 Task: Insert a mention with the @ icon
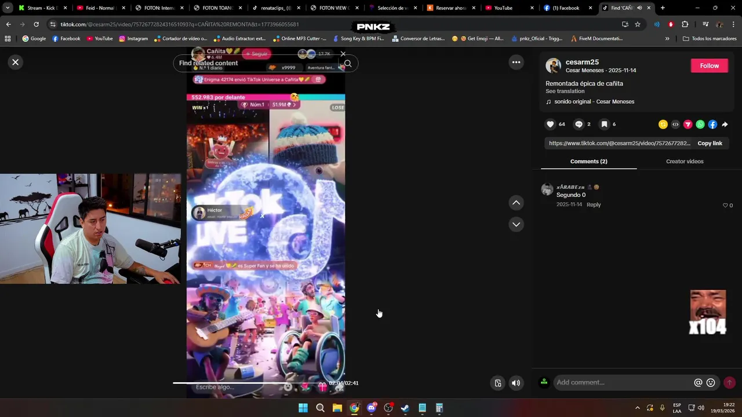[x=698, y=383]
